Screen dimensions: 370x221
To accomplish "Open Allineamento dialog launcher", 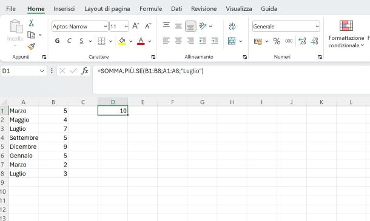I will (x=244, y=57).
